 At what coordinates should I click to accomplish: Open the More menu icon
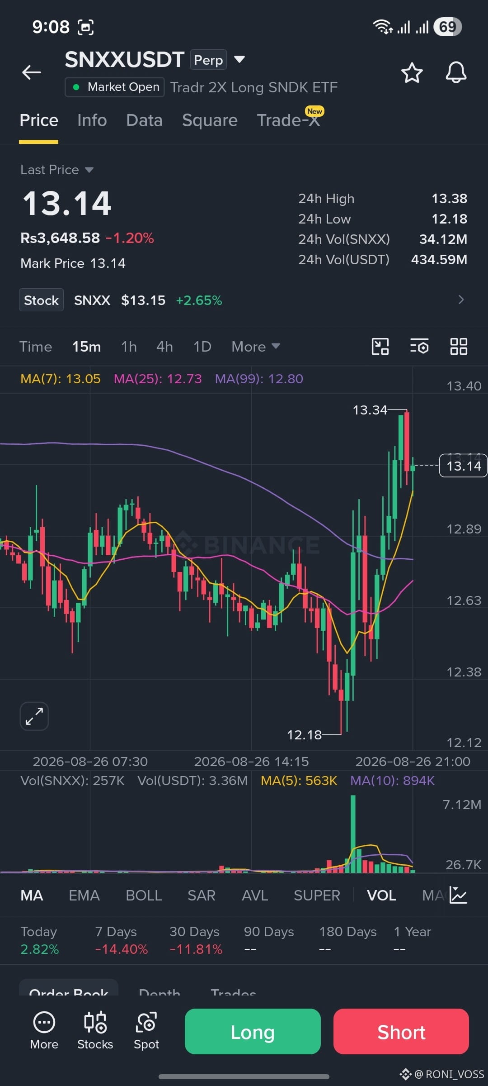[44, 1030]
